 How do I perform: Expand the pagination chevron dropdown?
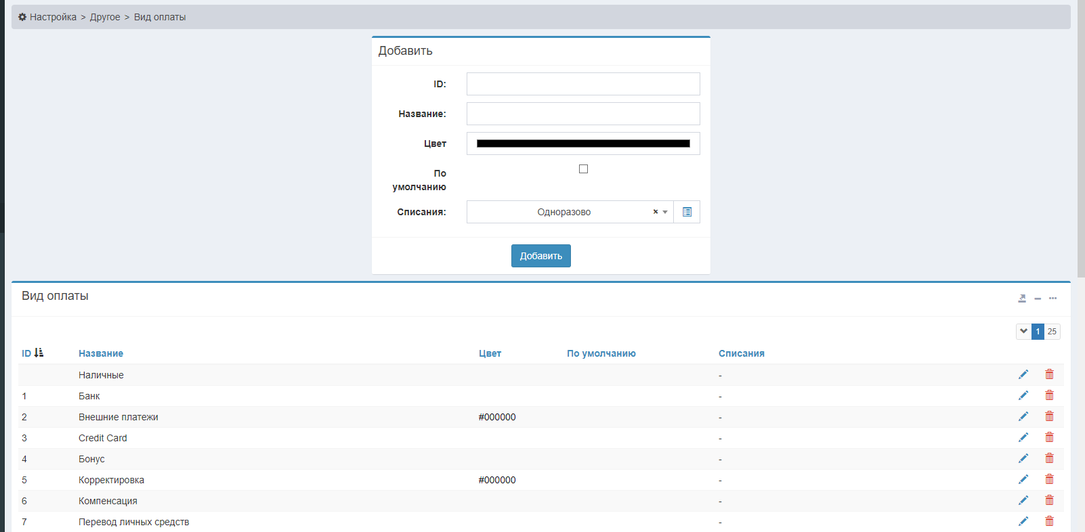click(x=1023, y=332)
